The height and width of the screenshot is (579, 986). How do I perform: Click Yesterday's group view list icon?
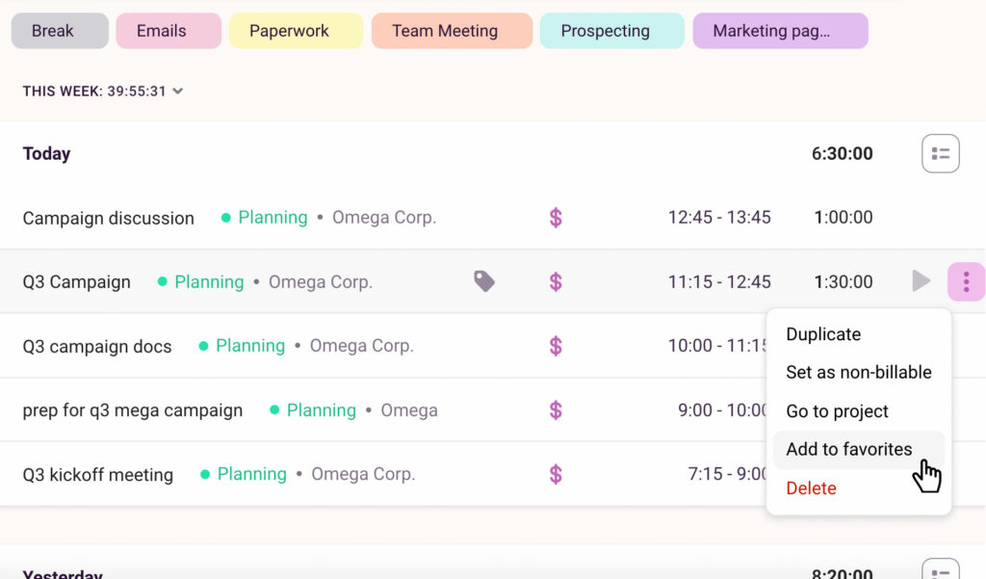(x=940, y=570)
